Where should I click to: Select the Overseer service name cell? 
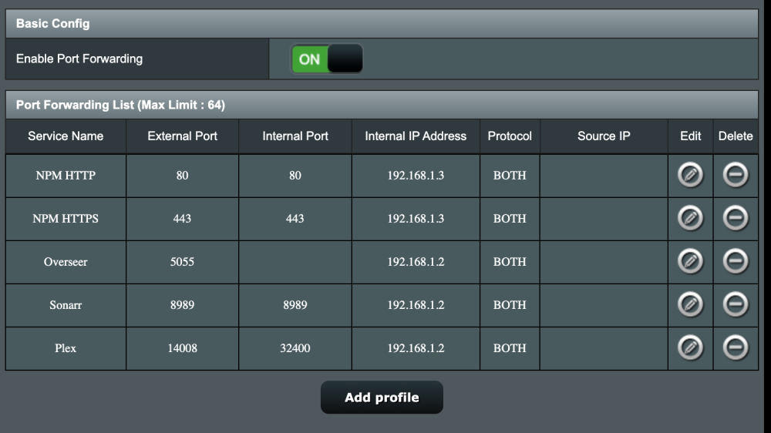coord(66,262)
